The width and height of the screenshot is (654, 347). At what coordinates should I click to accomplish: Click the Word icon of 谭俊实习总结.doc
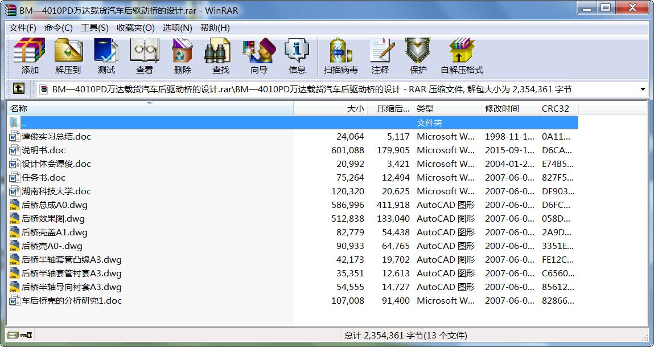(15, 137)
